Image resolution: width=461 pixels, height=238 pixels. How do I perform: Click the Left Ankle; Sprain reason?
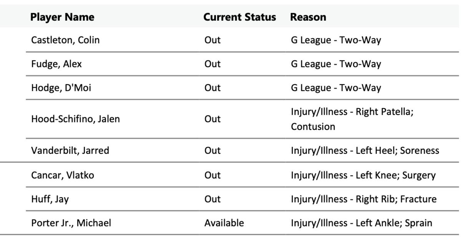point(361,223)
